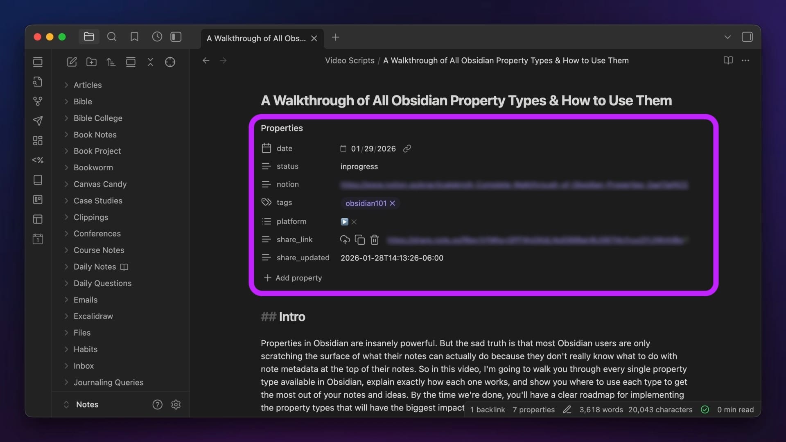
Task: Click the status property value field
Action: [359, 167]
